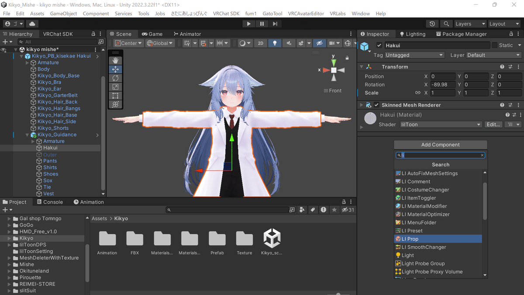Viewport: 524px width, 295px height.
Task: Open the Layout dropdown
Action: [x=503, y=24]
